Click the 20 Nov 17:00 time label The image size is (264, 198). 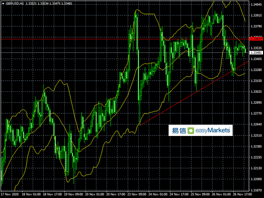[x=116, y=194]
